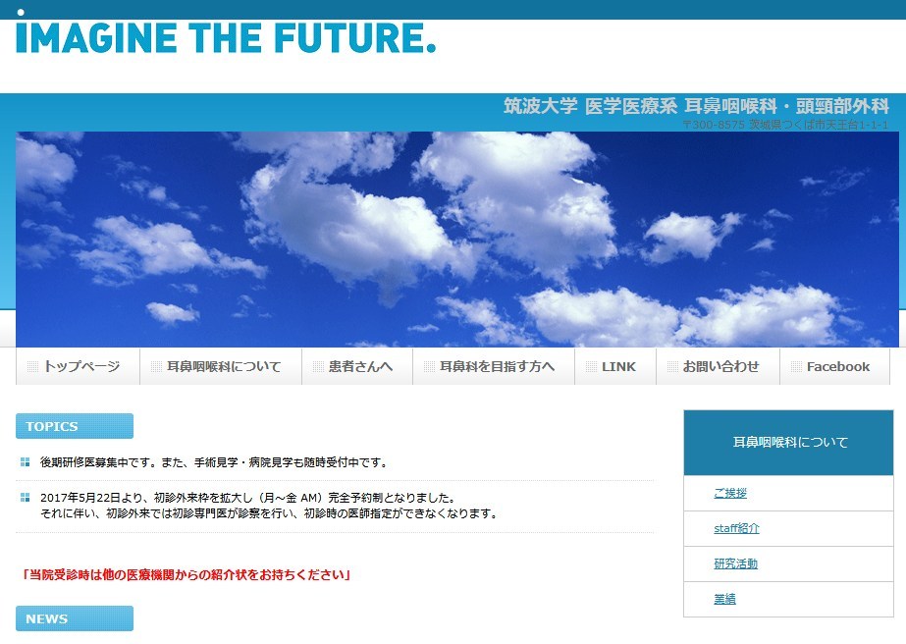Click the blue square bullet beside 後期研修医募集中
The image size is (906, 644).
point(25,462)
